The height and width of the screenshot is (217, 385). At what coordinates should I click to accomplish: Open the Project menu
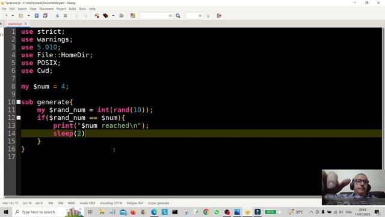pyautogui.click(x=61, y=8)
